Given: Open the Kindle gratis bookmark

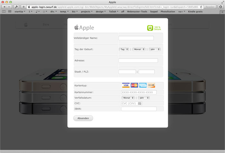Looking at the screenshot, I should point(195,12).
